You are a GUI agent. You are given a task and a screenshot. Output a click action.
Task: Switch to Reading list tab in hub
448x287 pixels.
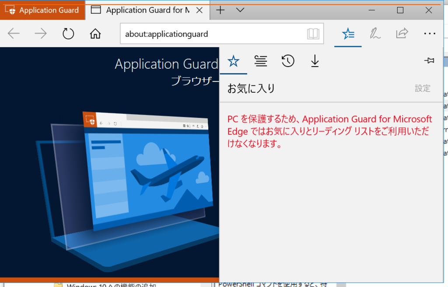[261, 61]
